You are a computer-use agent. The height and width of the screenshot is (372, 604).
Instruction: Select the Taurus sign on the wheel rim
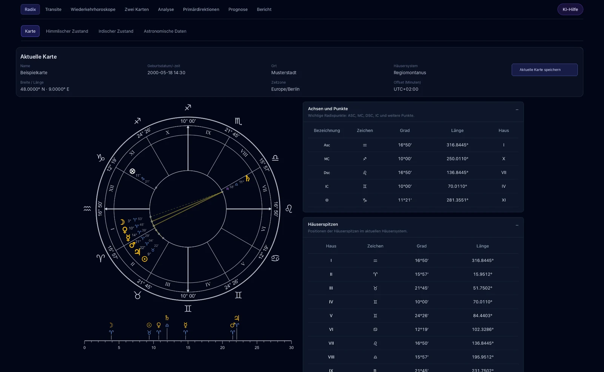pos(137,295)
